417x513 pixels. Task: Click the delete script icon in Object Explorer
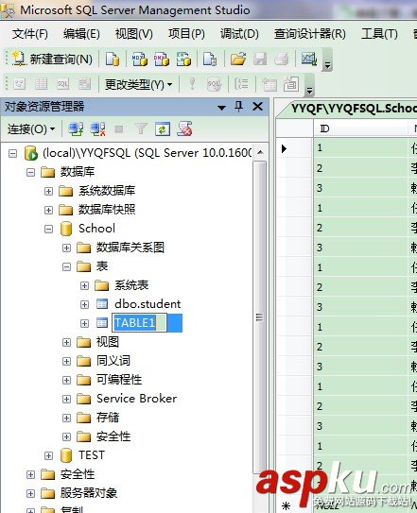pyautogui.click(x=184, y=128)
